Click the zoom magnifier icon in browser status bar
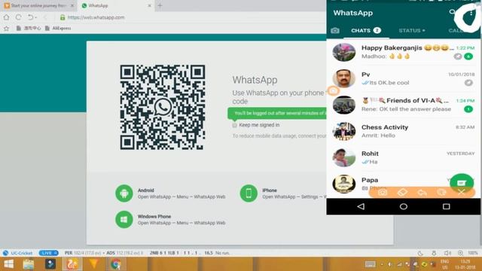 pos(460,253)
